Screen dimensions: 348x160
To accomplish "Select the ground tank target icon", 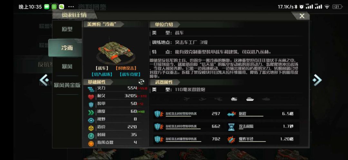I will [x=234, y=99].
